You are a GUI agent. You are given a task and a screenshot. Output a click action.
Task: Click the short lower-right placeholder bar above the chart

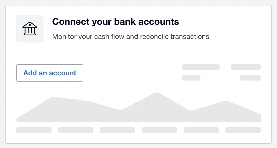point(250,78)
